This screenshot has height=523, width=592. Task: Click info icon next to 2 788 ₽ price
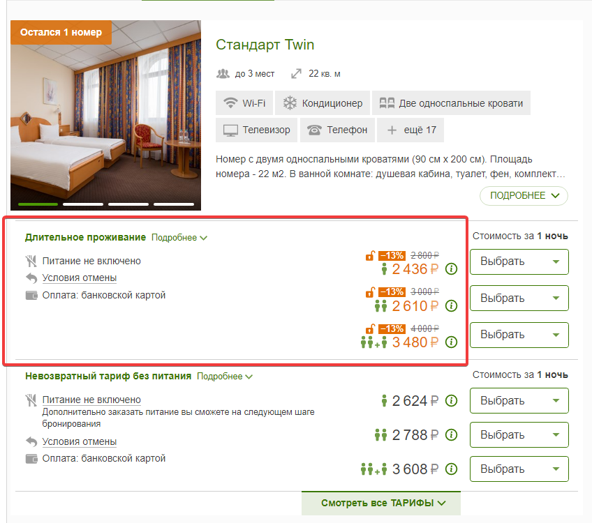pyautogui.click(x=451, y=434)
